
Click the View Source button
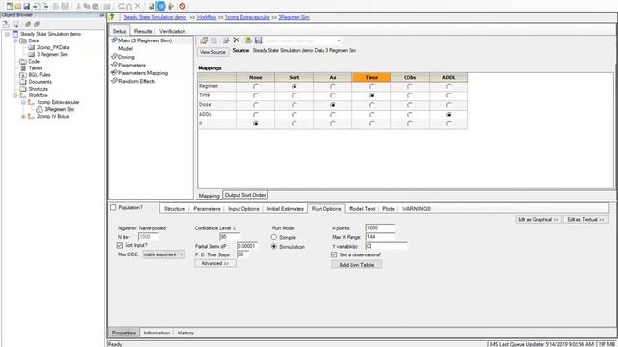[212, 52]
